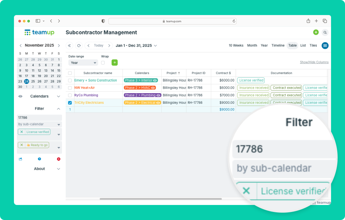Expand the Jan 1 - Dec 31, 2025 selector
This screenshot has width=345, height=220.
136,45
